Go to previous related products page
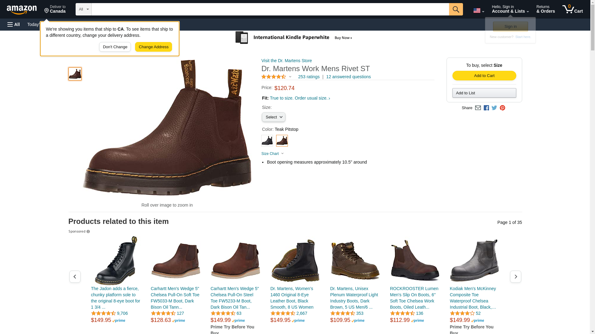This screenshot has height=334, width=595. [75, 276]
